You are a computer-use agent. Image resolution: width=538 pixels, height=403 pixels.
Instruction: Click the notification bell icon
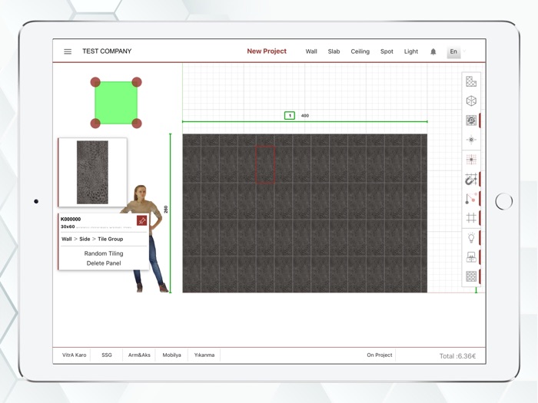pos(433,51)
